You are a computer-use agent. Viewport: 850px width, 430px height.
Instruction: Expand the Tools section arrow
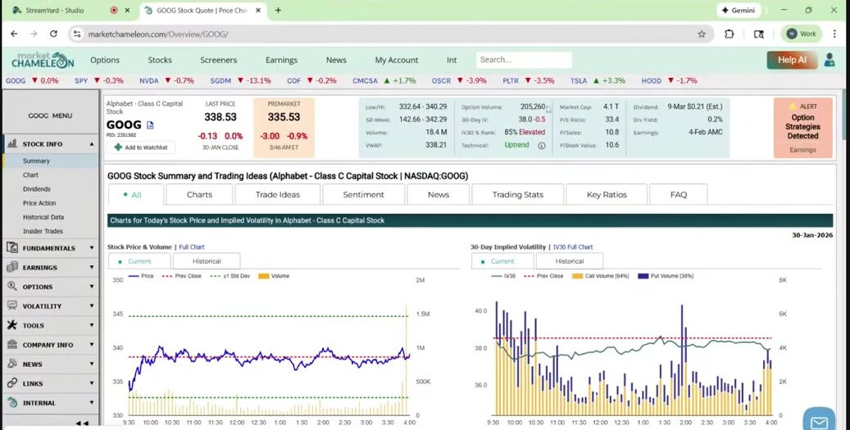point(92,325)
